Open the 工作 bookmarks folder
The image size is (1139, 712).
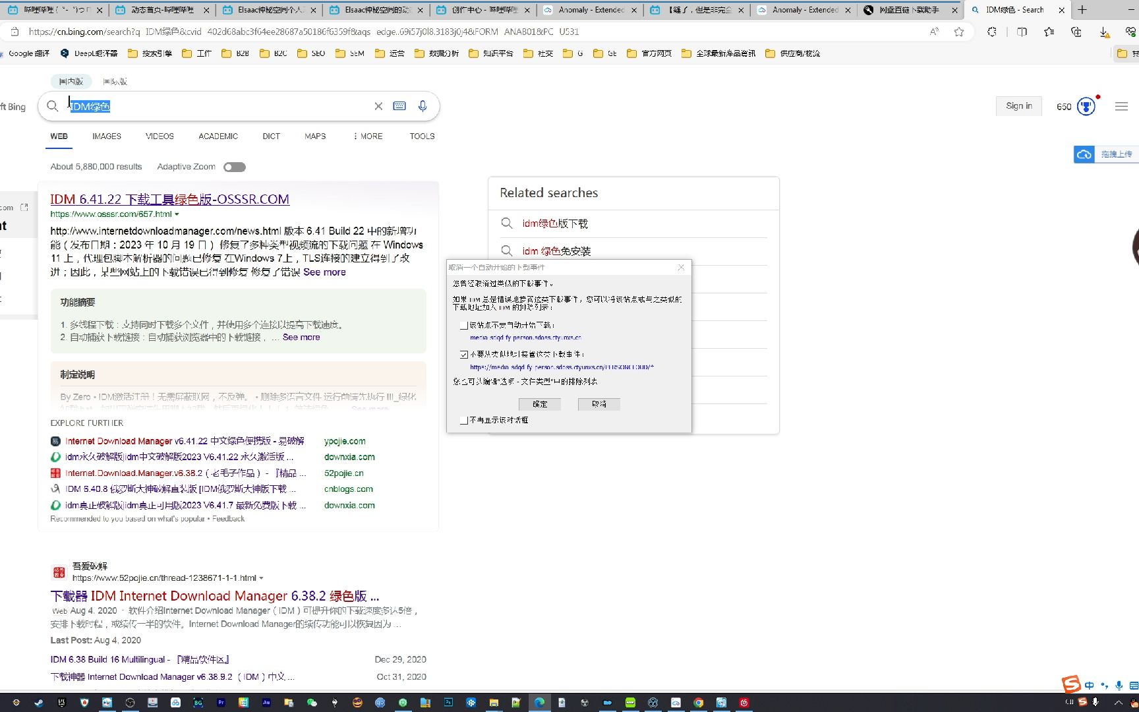(x=196, y=53)
